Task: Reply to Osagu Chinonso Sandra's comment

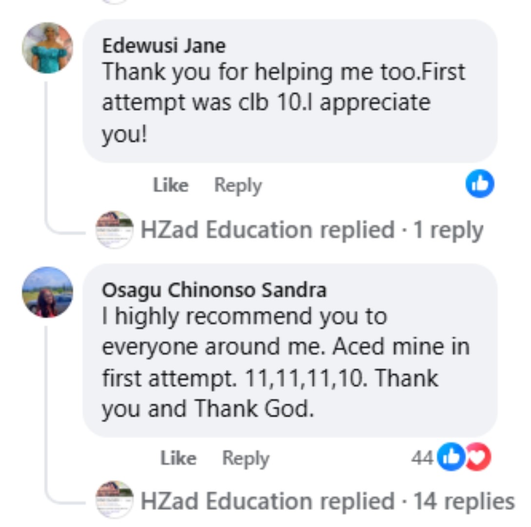Action: (x=245, y=458)
